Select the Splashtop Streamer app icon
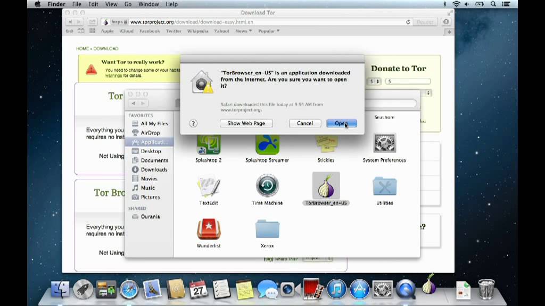Screen dimensions: 545x306 (x=267, y=144)
